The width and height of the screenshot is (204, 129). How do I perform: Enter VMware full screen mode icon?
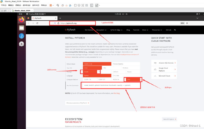tap(83, 5)
